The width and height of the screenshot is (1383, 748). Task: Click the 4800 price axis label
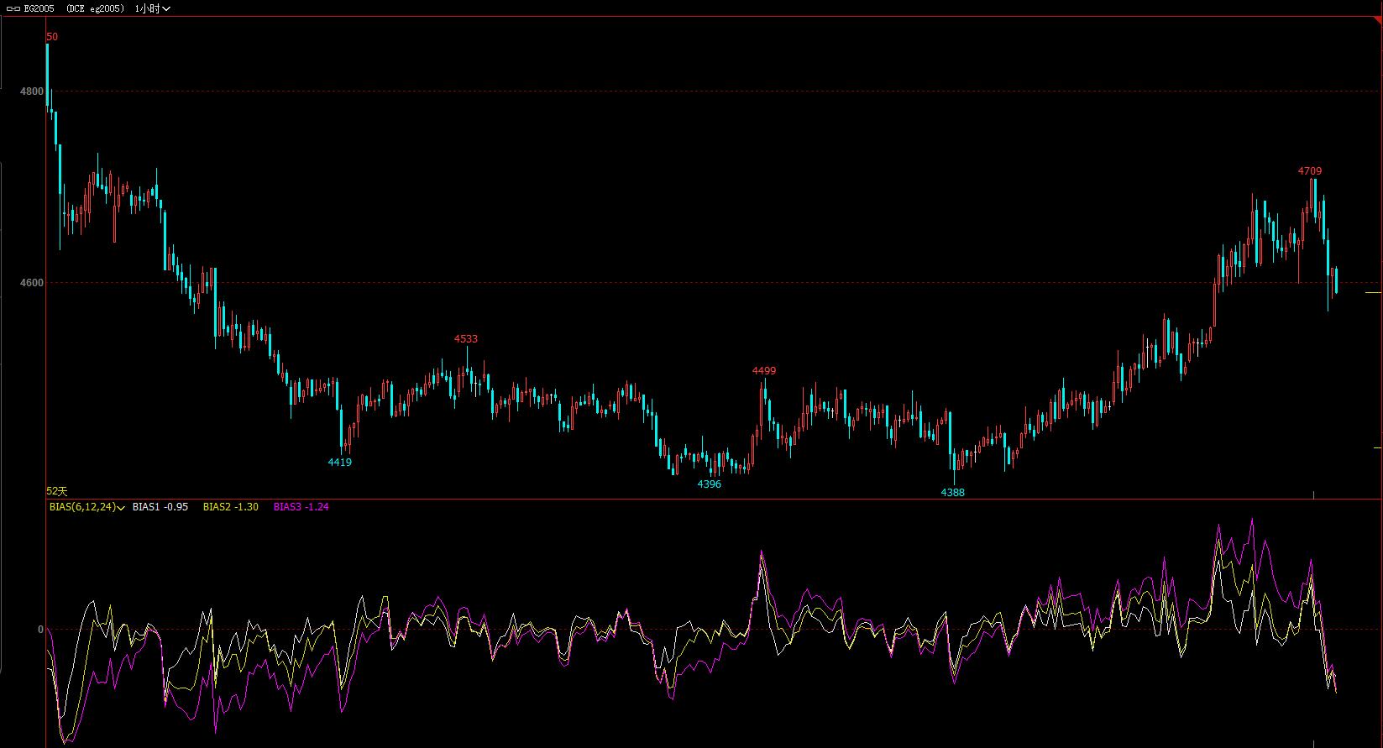point(32,92)
